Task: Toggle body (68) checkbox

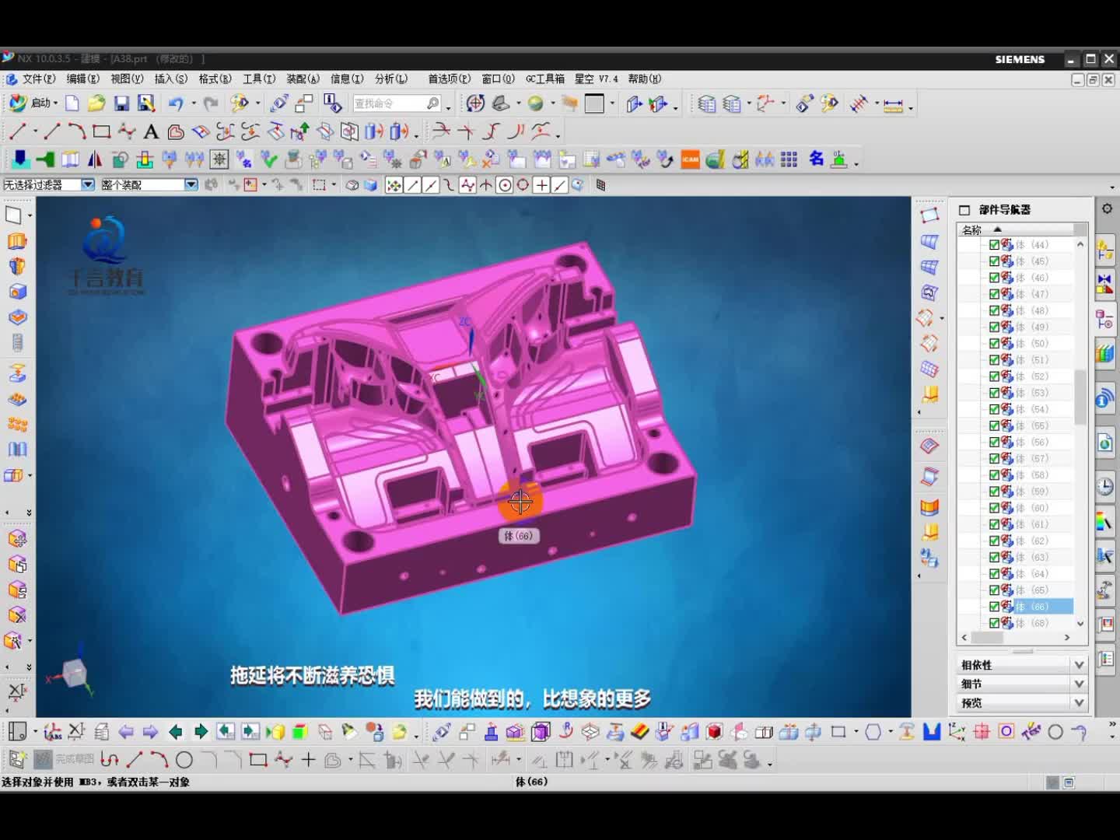Action: pyautogui.click(x=994, y=623)
